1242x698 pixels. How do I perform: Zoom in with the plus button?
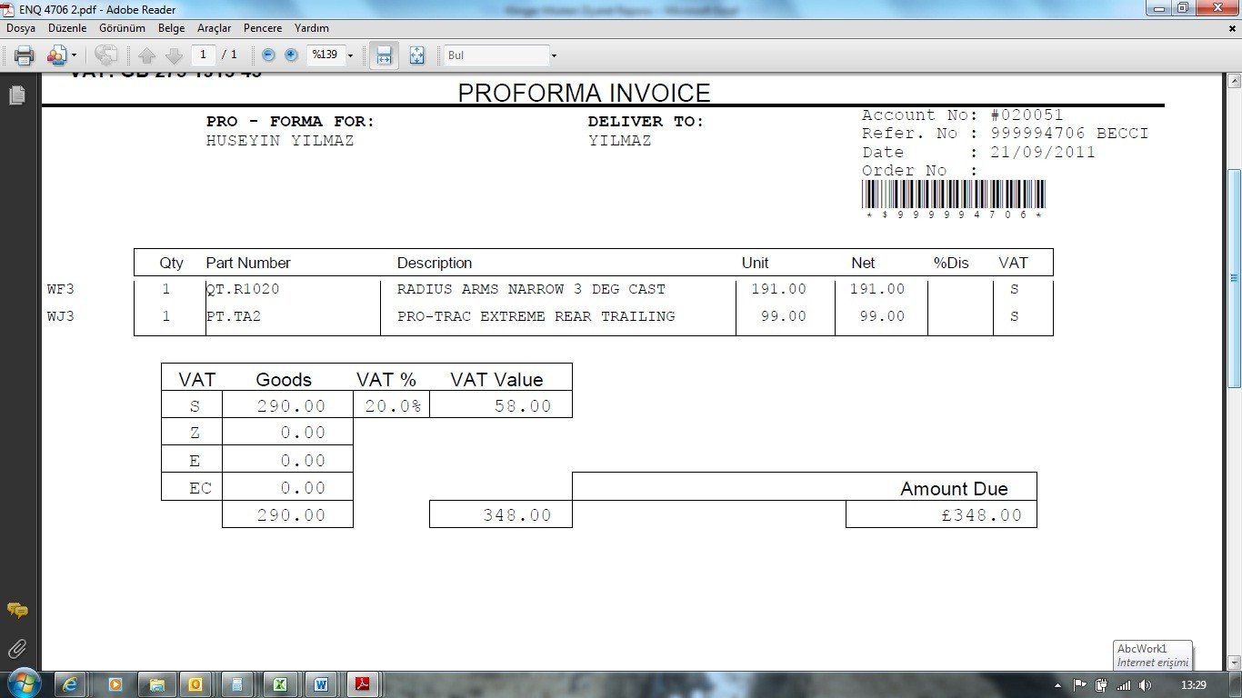pos(291,55)
